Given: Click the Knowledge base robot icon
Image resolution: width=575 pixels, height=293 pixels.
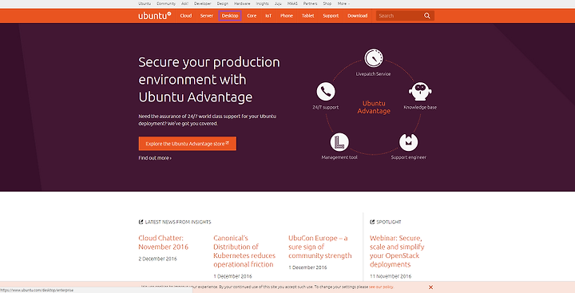Looking at the screenshot, I should 420,91.
